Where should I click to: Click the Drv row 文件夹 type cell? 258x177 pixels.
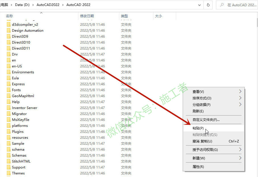(x=126, y=54)
